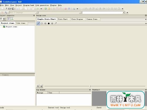Select the small ringed circle state tool

pyautogui.click(x=45, y=23)
